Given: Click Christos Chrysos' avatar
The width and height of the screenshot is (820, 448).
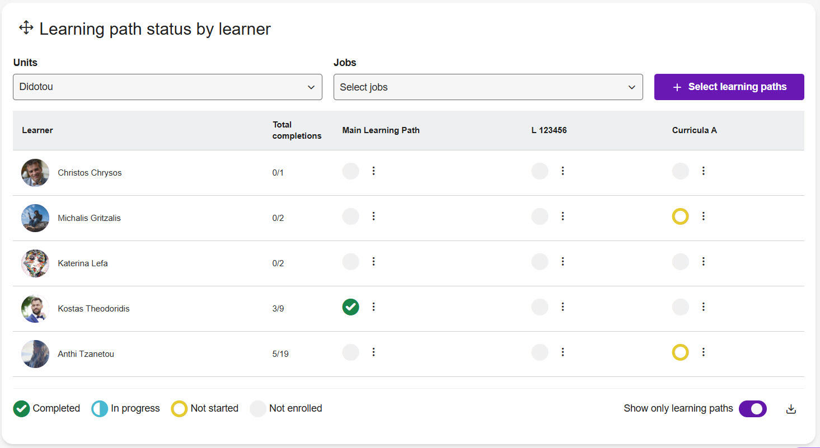Looking at the screenshot, I should click(35, 173).
